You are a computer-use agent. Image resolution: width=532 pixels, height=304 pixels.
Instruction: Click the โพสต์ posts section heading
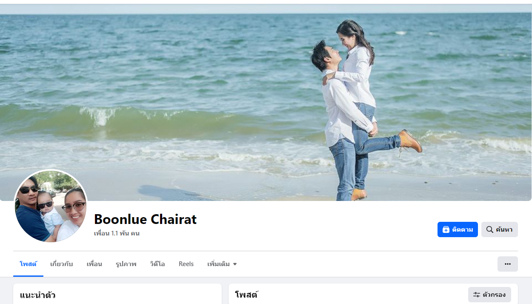click(x=246, y=295)
